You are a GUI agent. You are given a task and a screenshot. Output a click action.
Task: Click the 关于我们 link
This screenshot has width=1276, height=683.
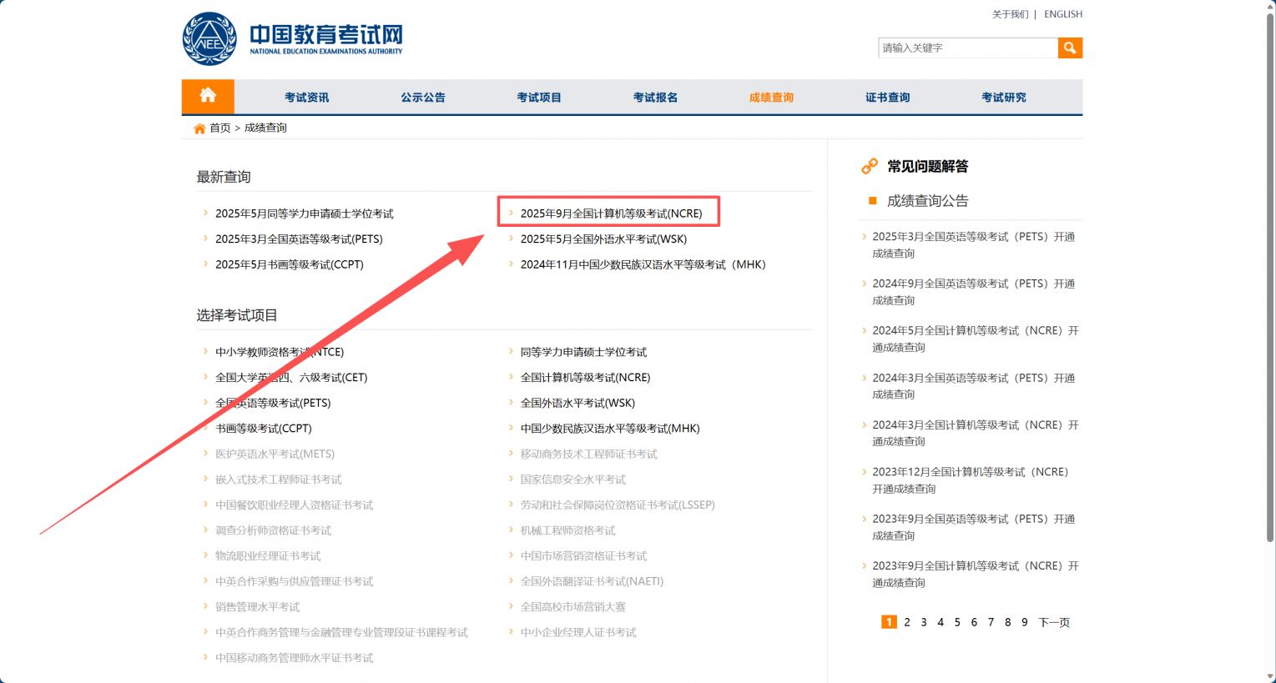click(x=1012, y=14)
